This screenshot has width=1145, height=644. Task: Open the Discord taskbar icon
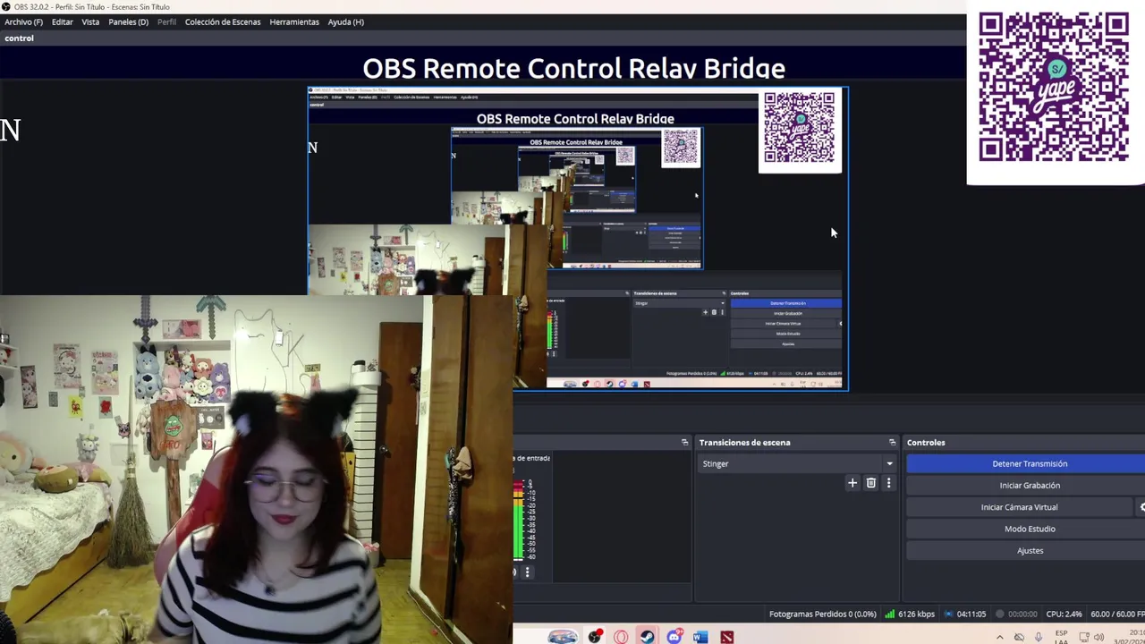[x=674, y=637]
